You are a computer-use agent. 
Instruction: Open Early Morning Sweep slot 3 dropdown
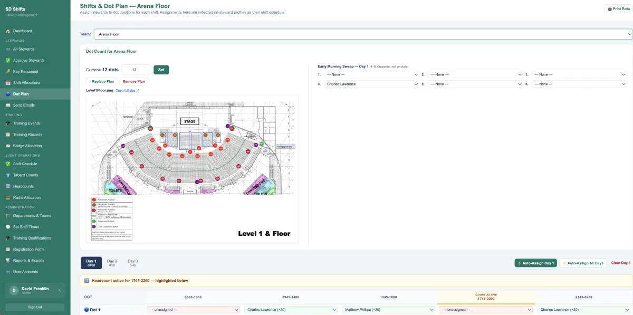579,75
